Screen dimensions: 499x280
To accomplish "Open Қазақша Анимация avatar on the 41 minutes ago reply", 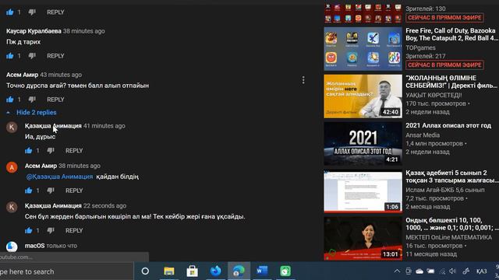I will [x=12, y=127].
